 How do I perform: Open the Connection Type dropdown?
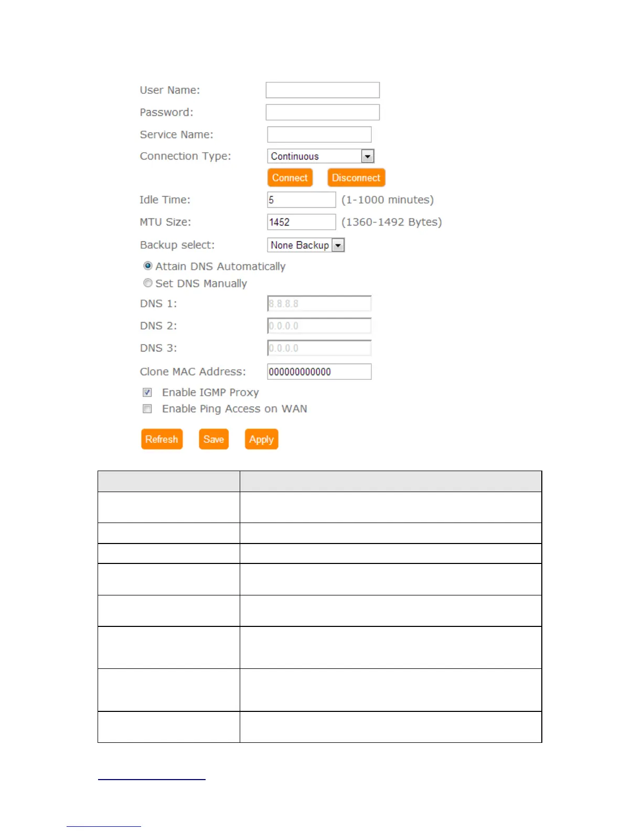[x=320, y=156]
